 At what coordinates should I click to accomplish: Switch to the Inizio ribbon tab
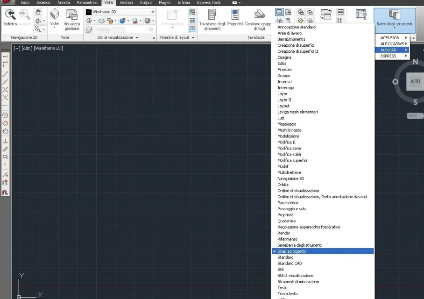(x=25, y=3)
